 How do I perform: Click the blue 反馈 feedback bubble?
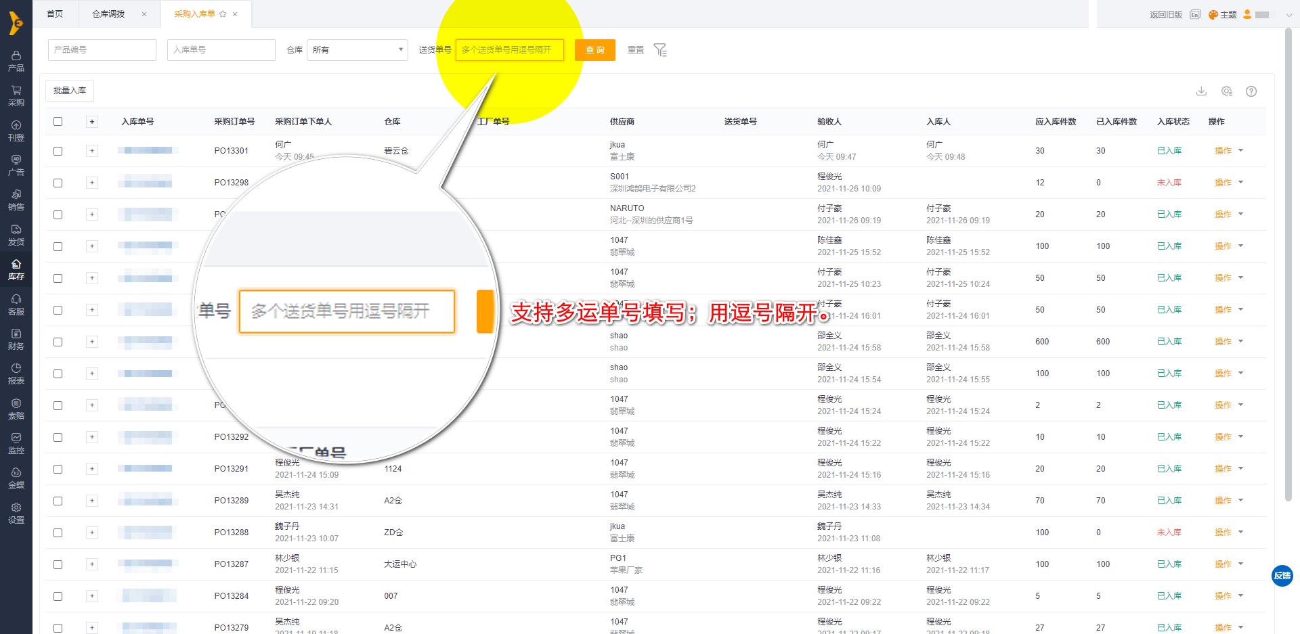pyautogui.click(x=1282, y=576)
